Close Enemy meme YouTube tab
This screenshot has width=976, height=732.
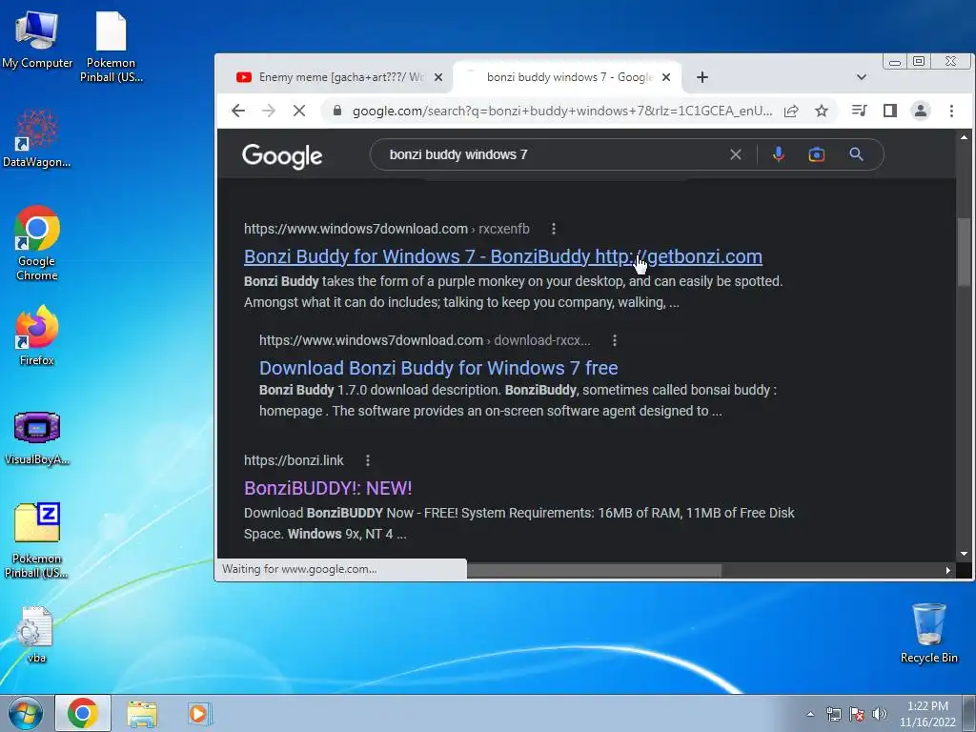click(x=438, y=77)
